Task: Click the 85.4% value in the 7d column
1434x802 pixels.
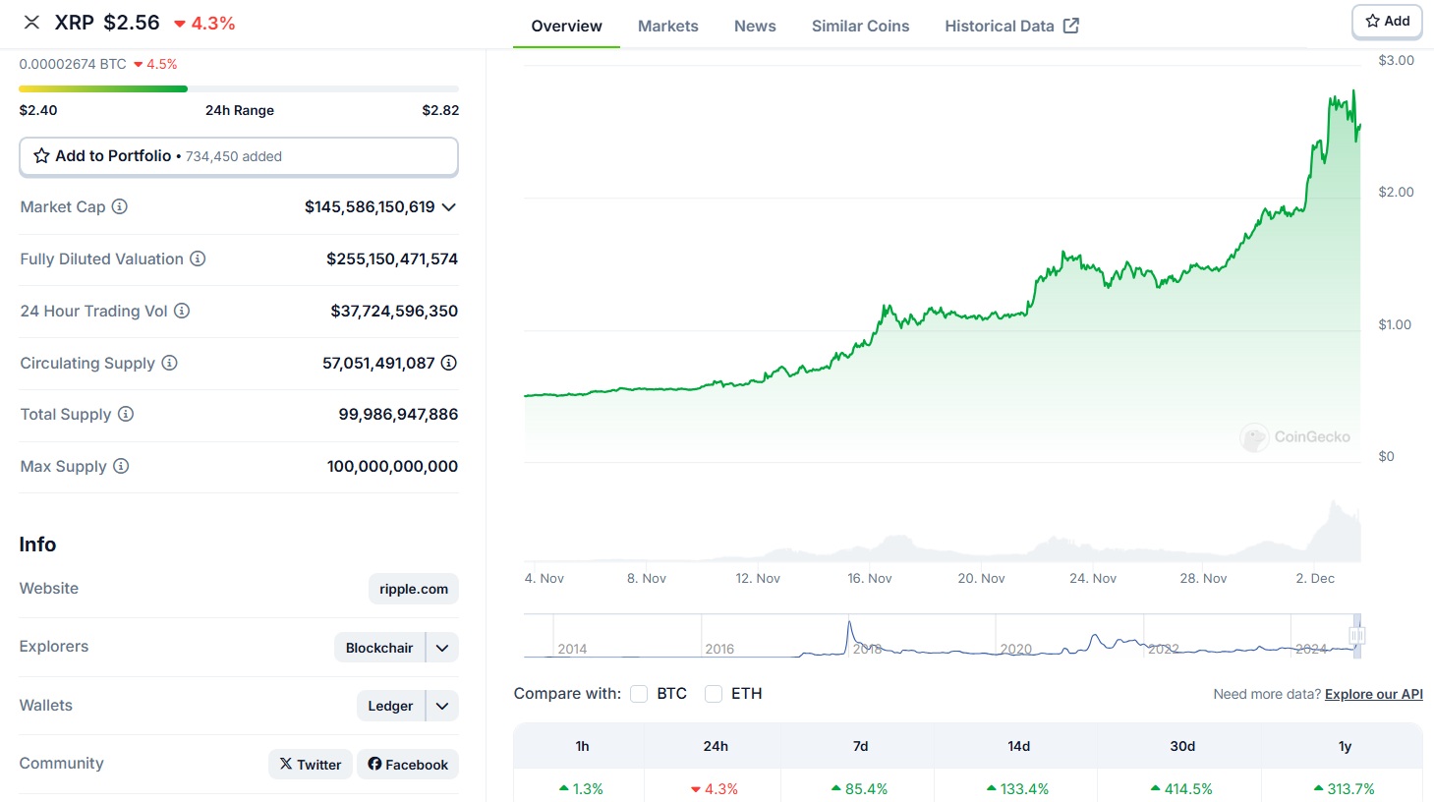Action: (x=860, y=788)
